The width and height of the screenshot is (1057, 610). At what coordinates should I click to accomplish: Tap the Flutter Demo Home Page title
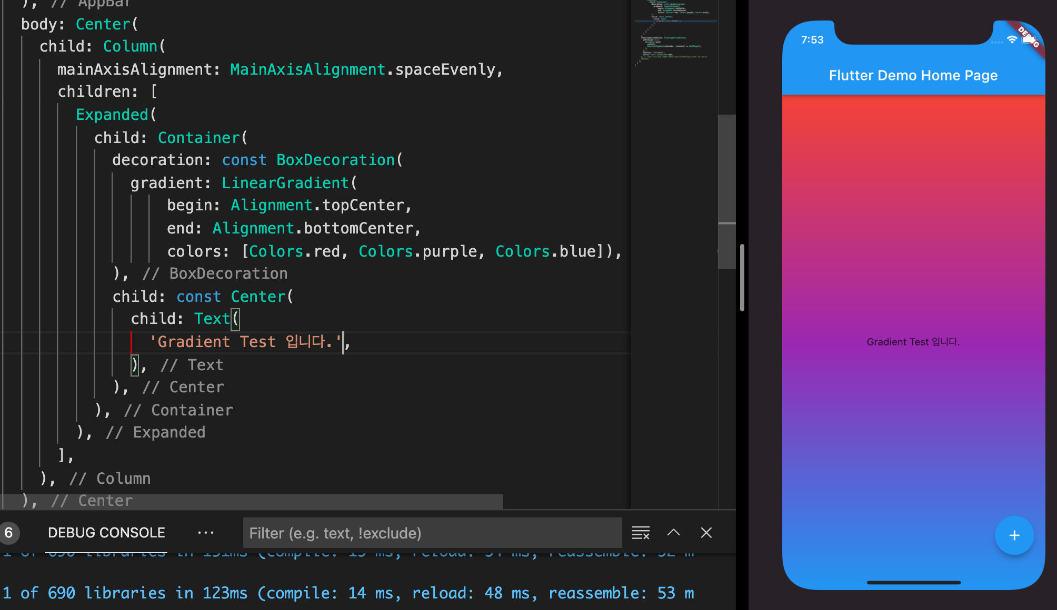coord(913,75)
